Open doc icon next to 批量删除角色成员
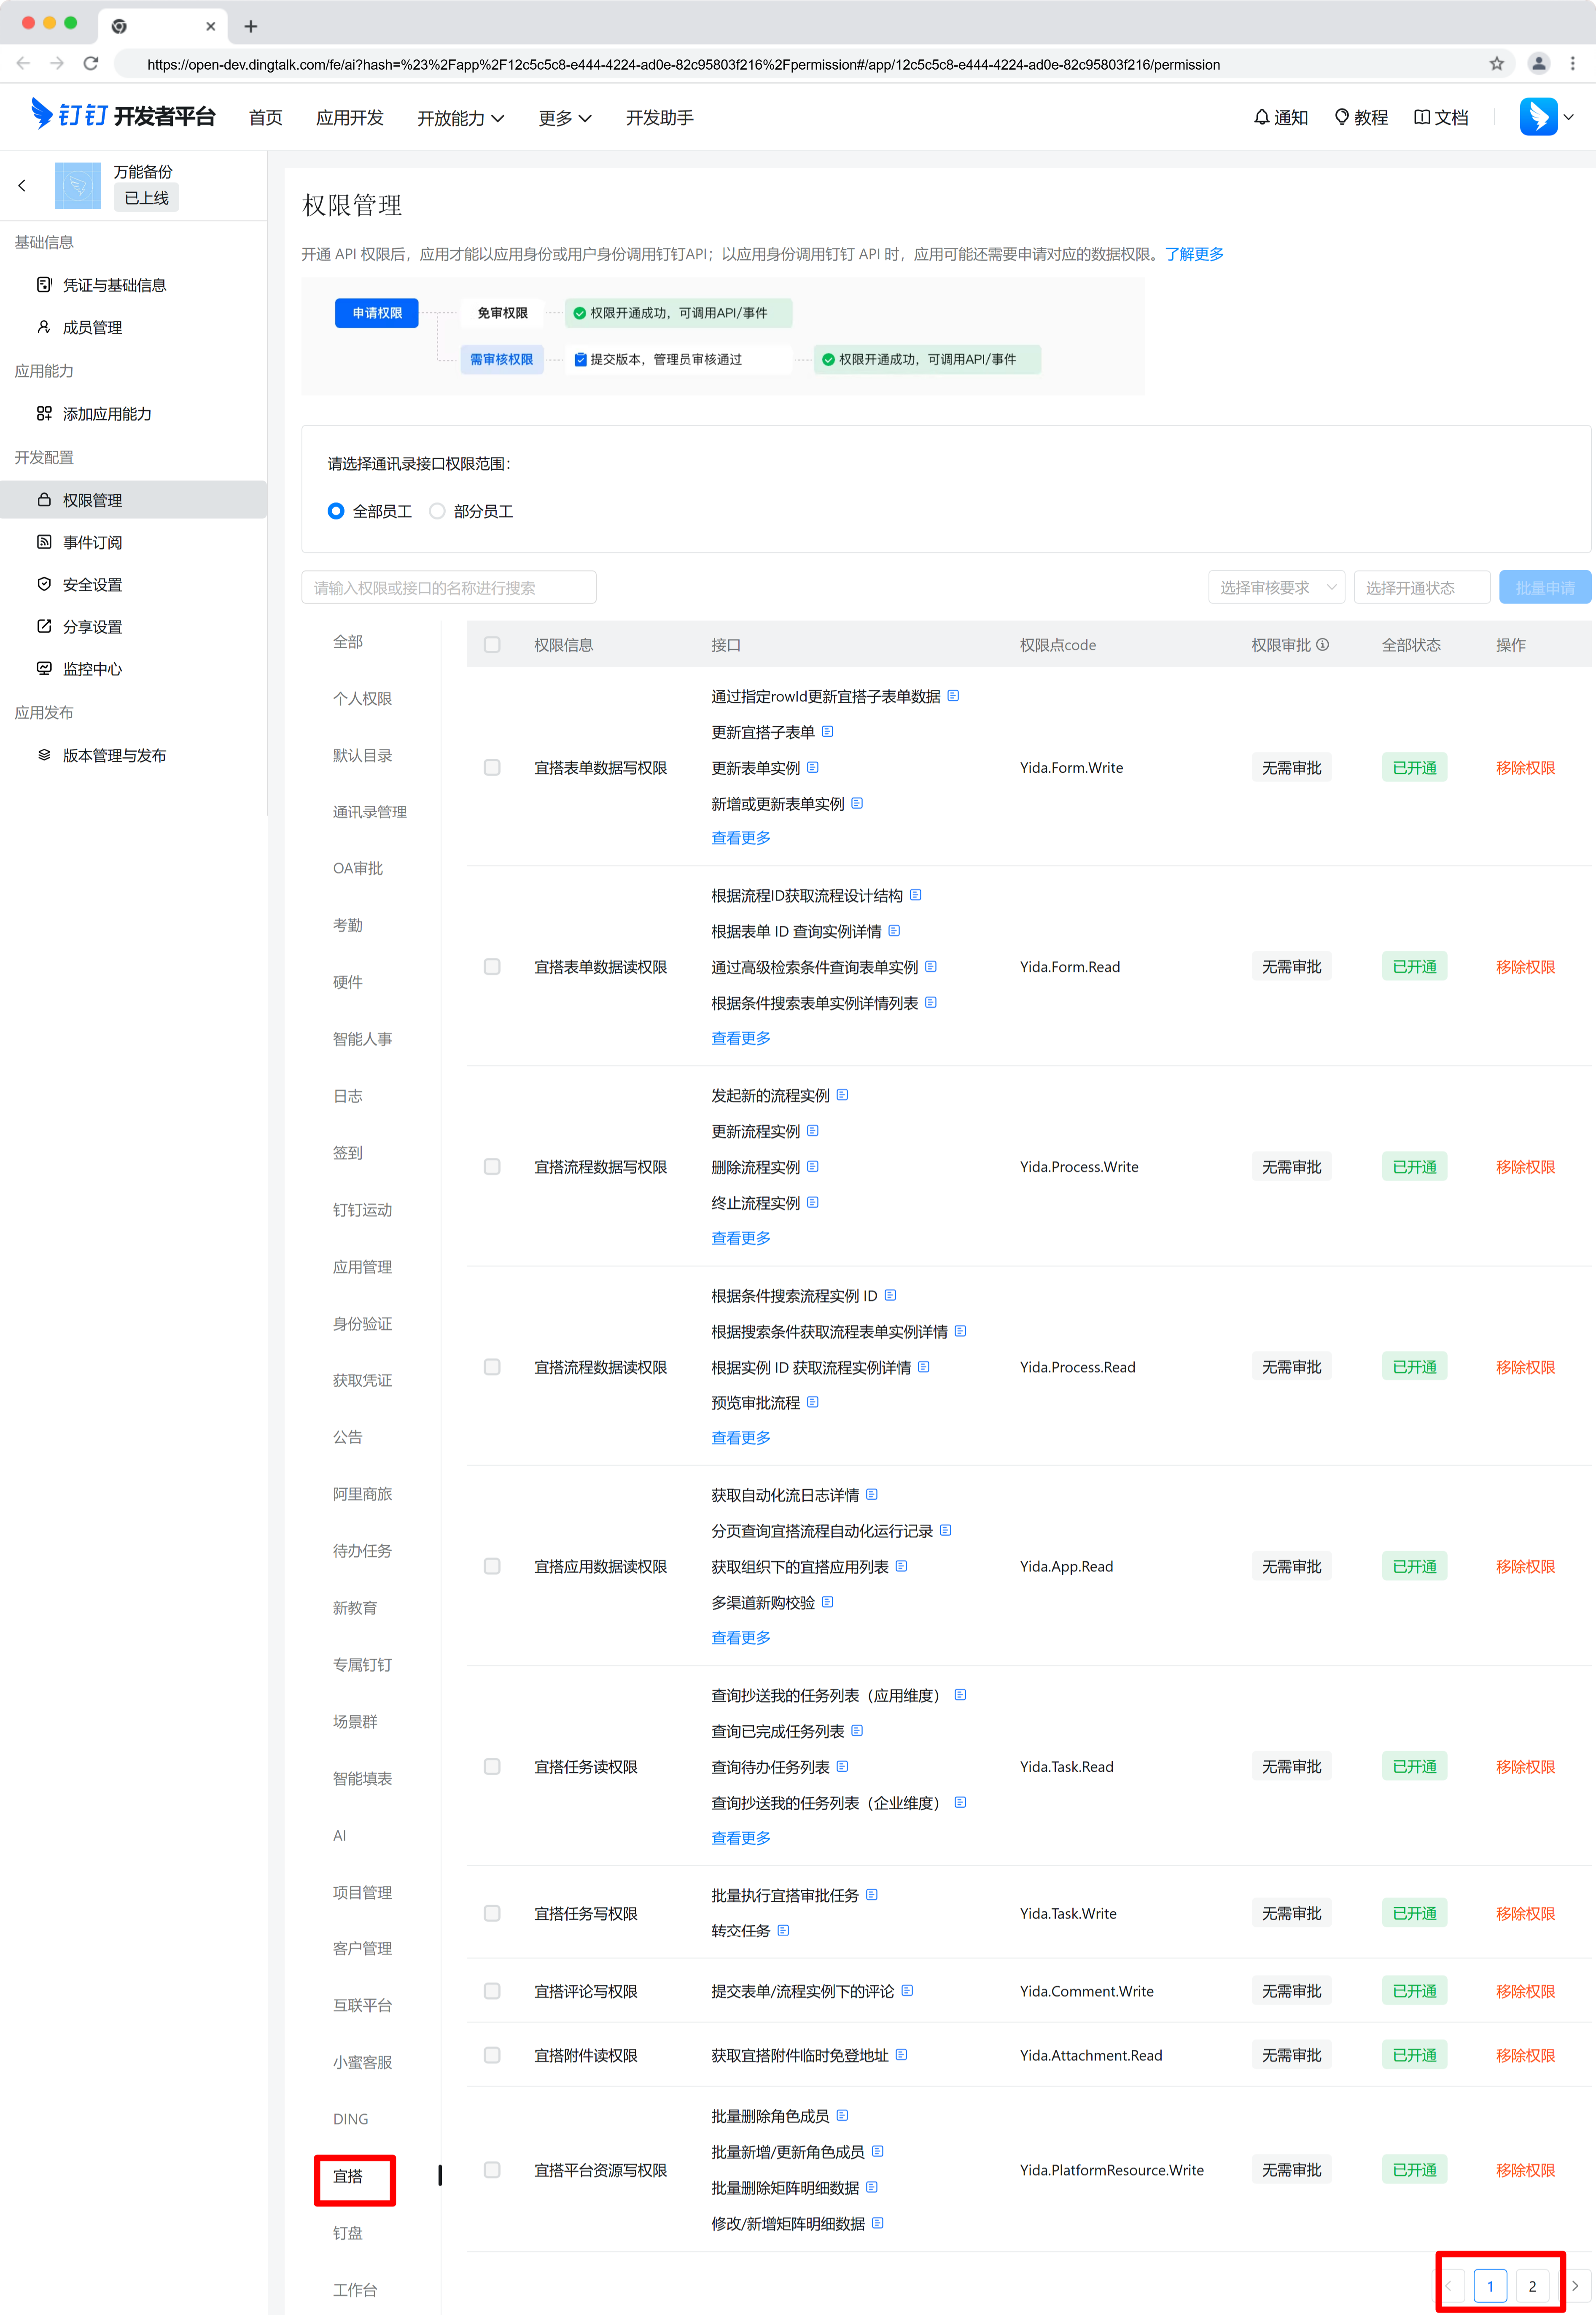The height and width of the screenshot is (2315, 1596). (x=842, y=2116)
